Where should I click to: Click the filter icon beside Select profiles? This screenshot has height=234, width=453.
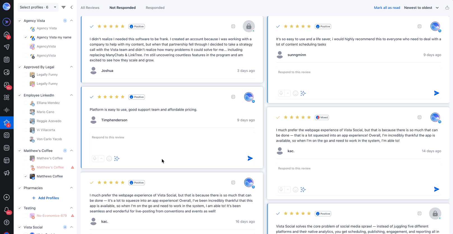pyautogui.click(x=64, y=7)
